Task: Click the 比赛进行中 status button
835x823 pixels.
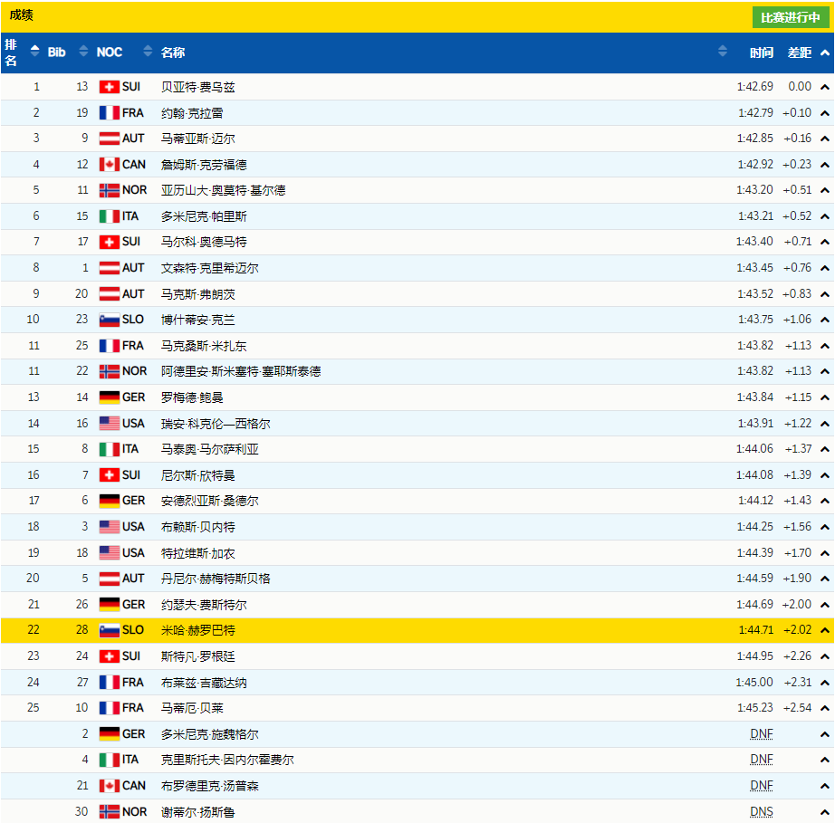Action: 790,17
